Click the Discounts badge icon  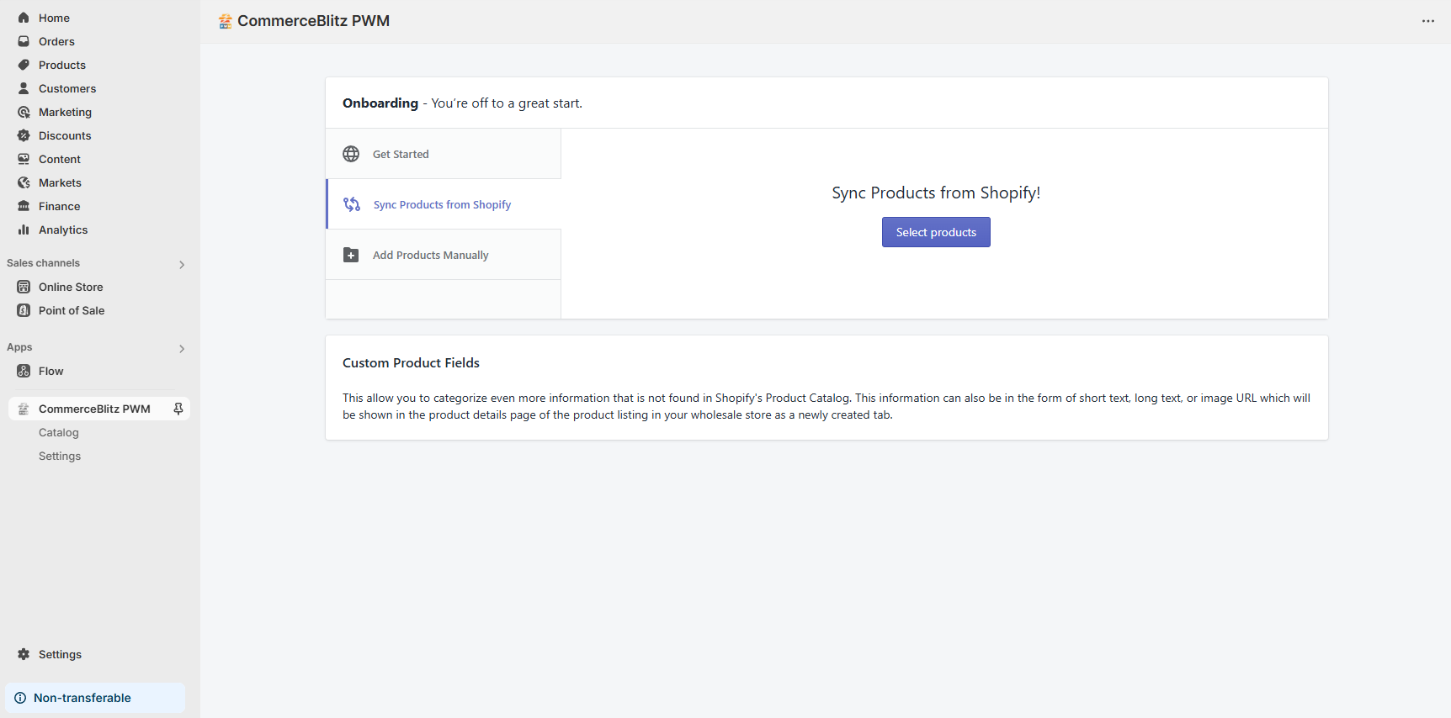click(24, 135)
